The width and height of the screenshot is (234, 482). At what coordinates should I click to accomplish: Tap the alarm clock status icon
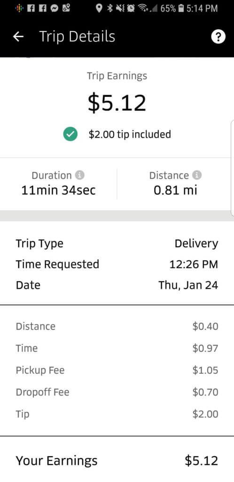(131, 8)
